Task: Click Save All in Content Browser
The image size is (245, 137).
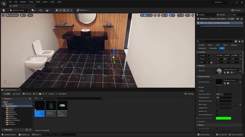Action: point(27,94)
